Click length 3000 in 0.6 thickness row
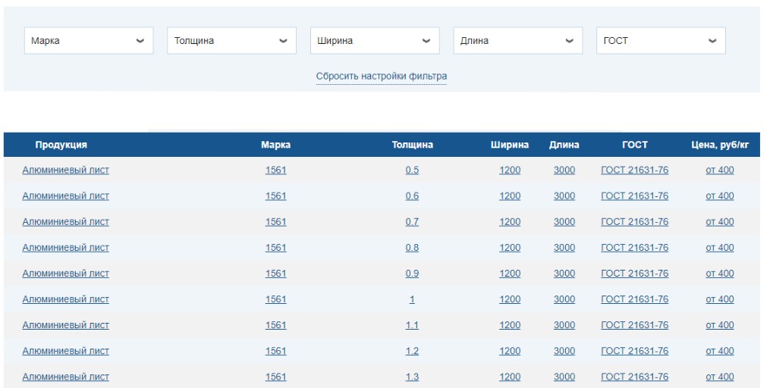 [564, 196]
